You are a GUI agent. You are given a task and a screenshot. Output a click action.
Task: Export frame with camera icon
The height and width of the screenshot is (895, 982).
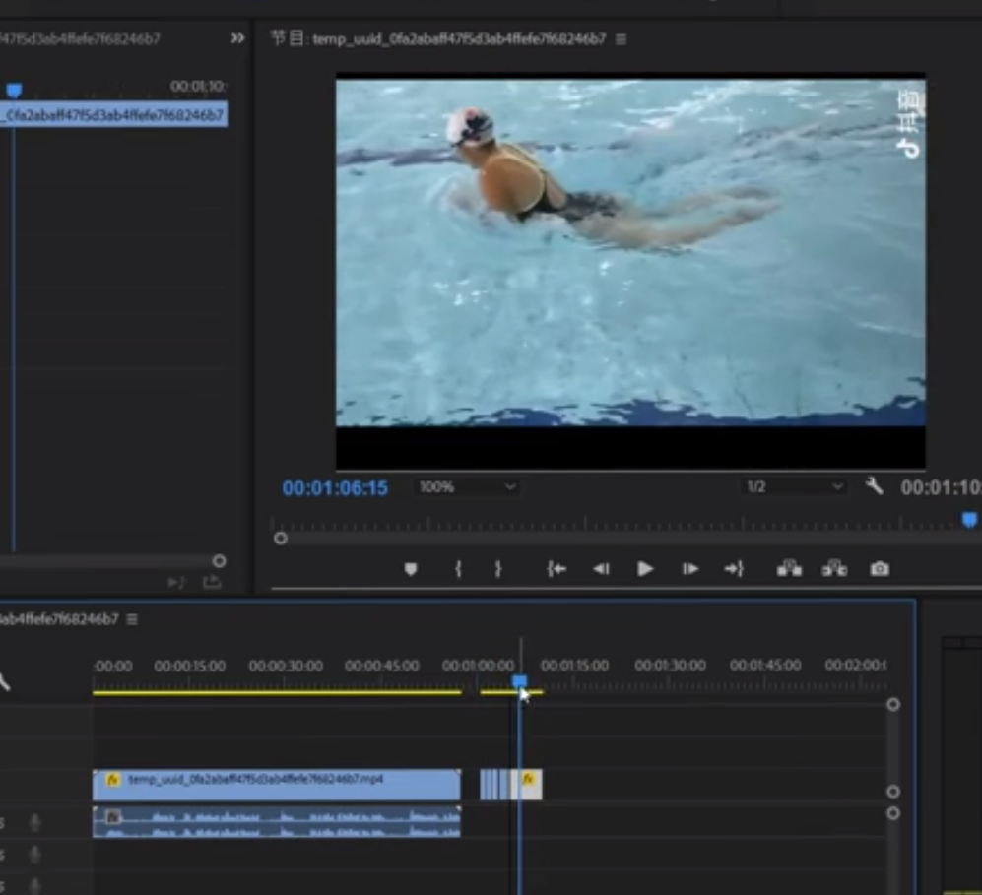coord(880,569)
